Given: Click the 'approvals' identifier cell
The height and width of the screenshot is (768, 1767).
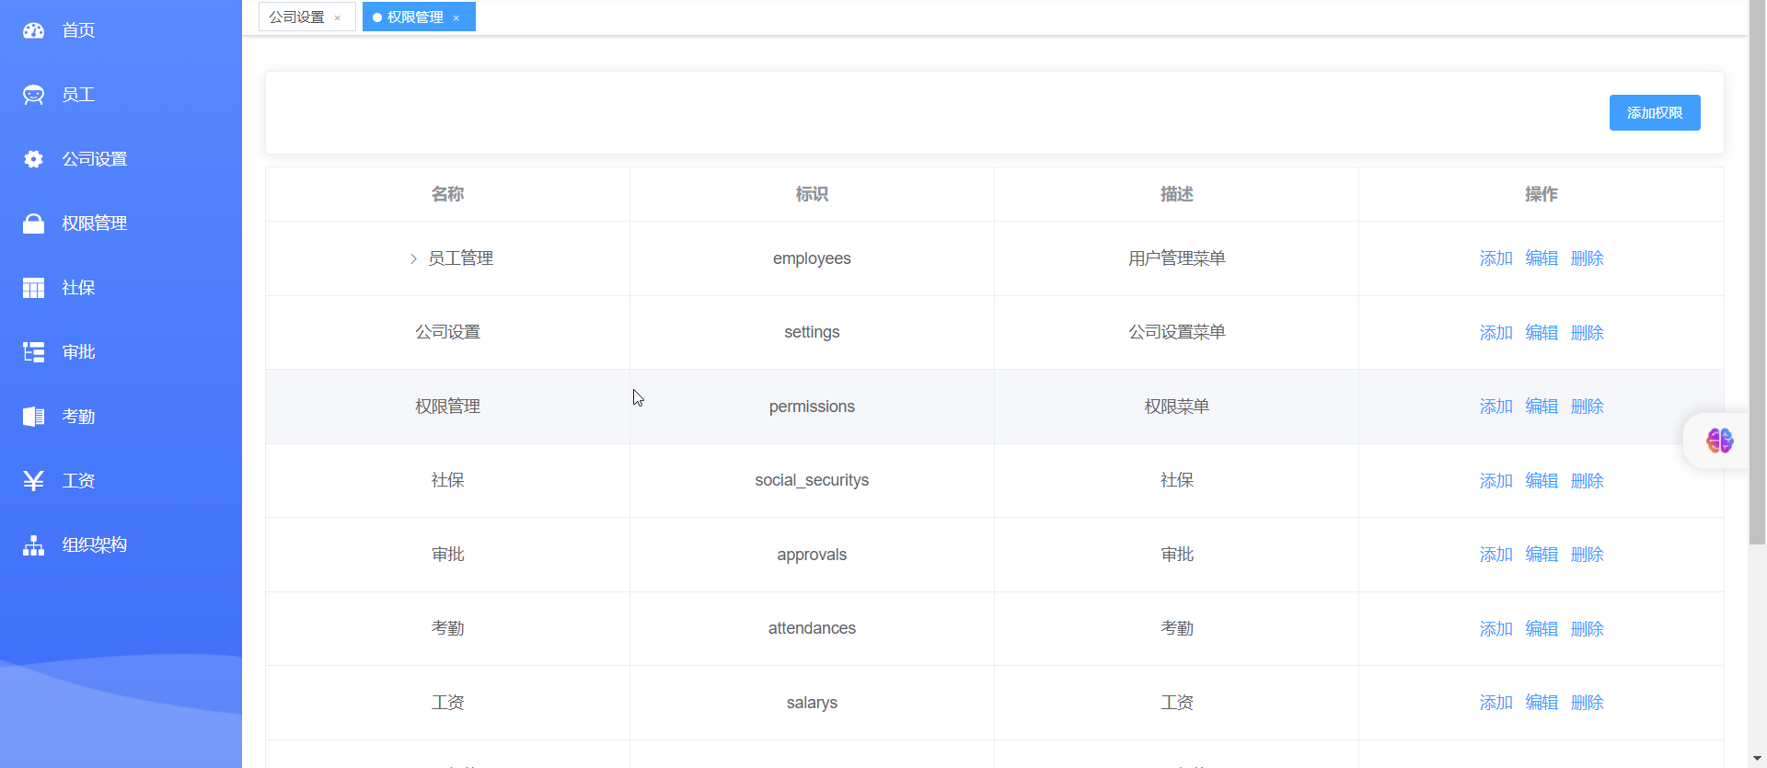Looking at the screenshot, I should 812,555.
